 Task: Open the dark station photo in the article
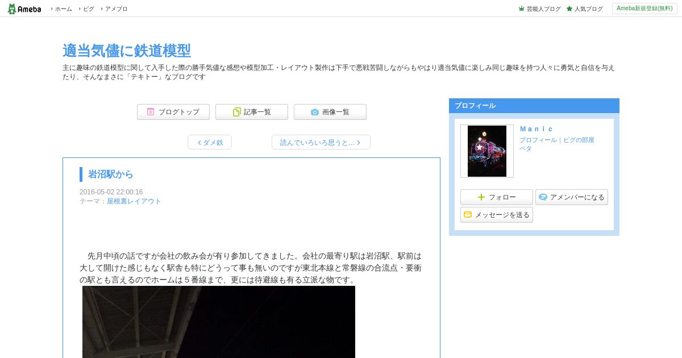[x=219, y=322]
